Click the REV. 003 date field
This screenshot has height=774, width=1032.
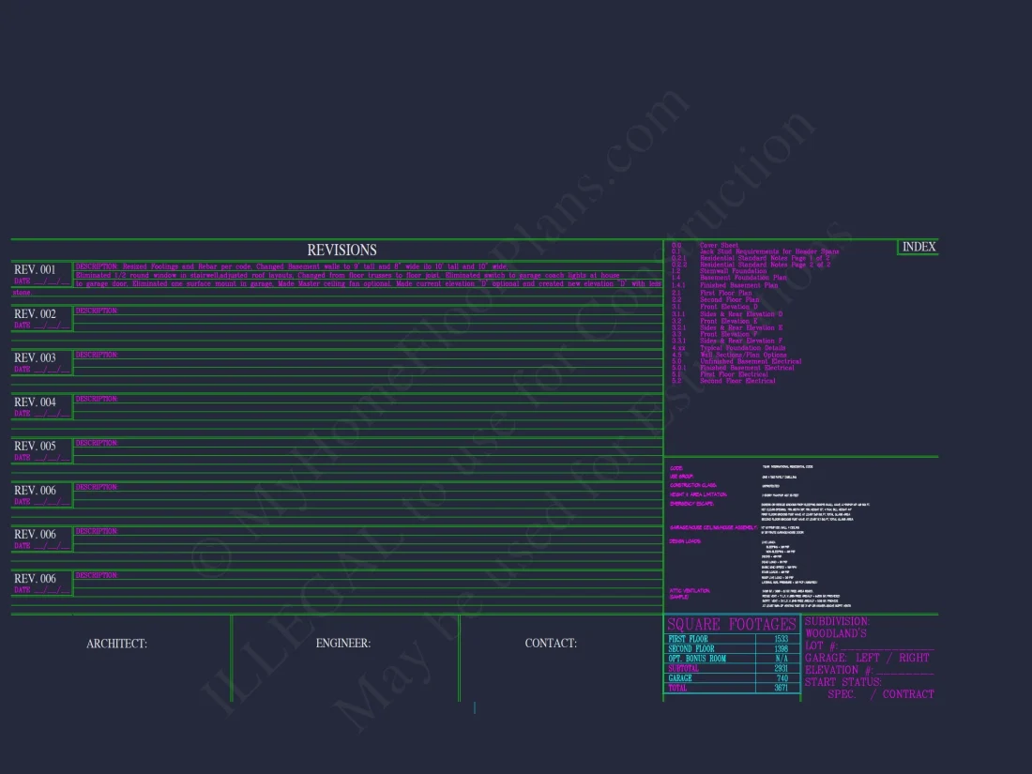pyautogui.click(x=41, y=370)
